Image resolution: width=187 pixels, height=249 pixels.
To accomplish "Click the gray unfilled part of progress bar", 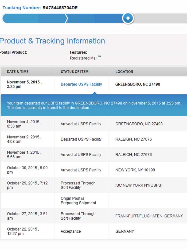I will [160, 18].
